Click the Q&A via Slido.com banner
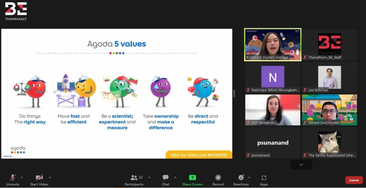 (x=199, y=155)
